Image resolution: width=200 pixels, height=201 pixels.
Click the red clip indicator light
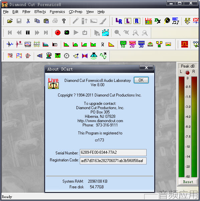[x=187, y=73]
